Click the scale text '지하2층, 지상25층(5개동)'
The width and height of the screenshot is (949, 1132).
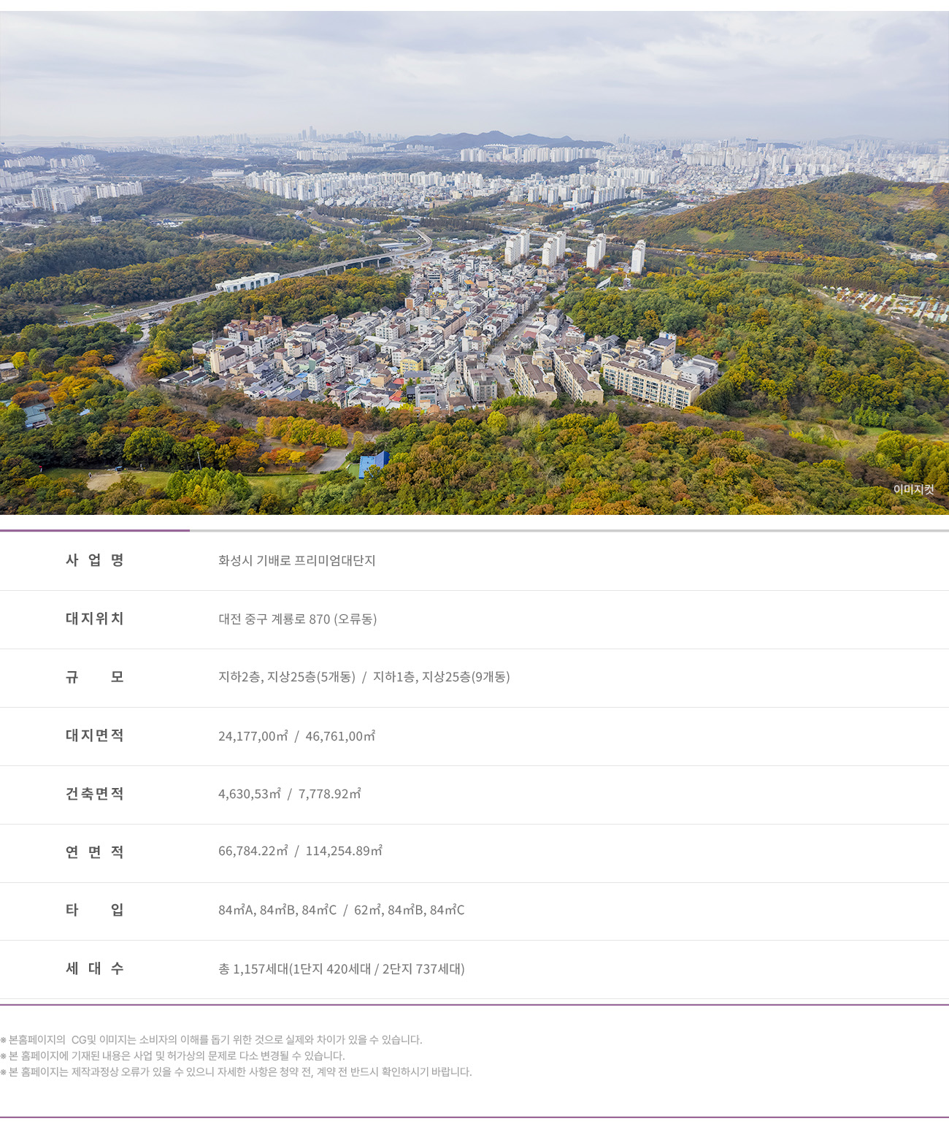coord(287,677)
